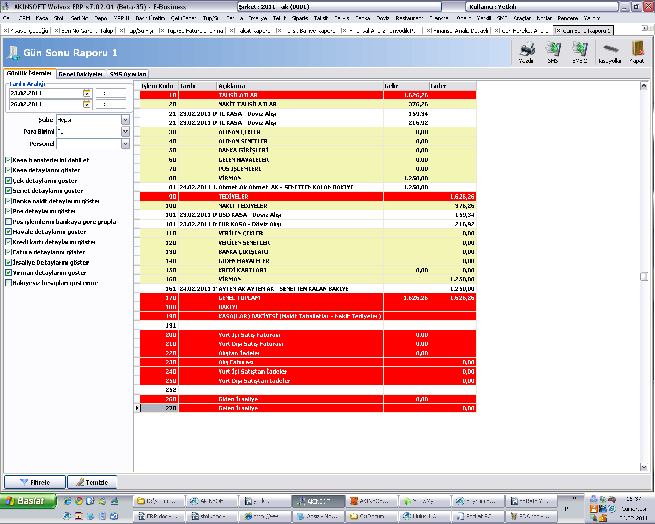This screenshot has width=655, height=524.
Task: Open the Stok menu
Action: tap(59, 18)
